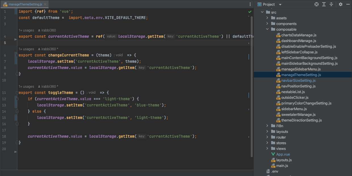Click the Select Opened File crosshair icon
Screen dimensions: 352x176
(x=317, y=4)
